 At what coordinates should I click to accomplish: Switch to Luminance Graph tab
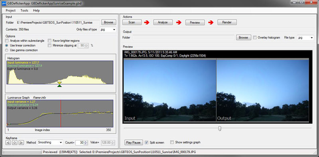point(18,98)
